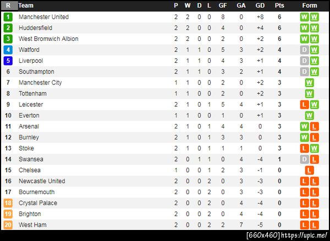Click Crystal Palace's orange rank 18 badge
Screen dimensions: 330x241
8,203
